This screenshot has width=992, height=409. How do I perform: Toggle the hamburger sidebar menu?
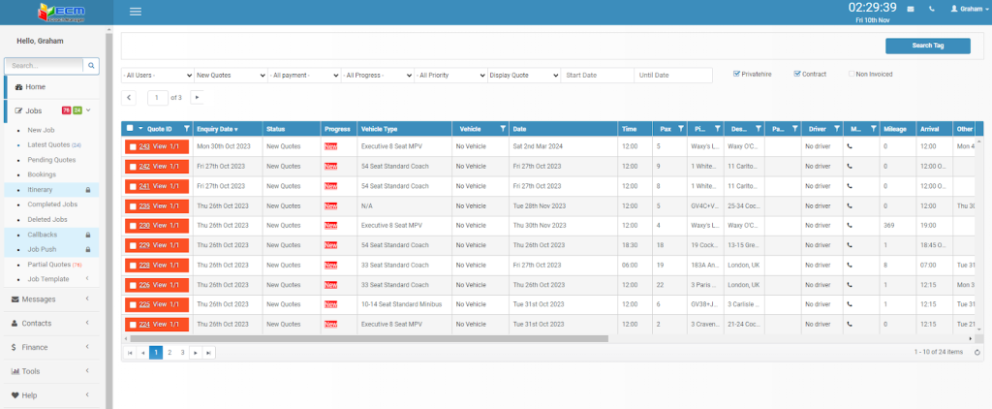(x=135, y=12)
